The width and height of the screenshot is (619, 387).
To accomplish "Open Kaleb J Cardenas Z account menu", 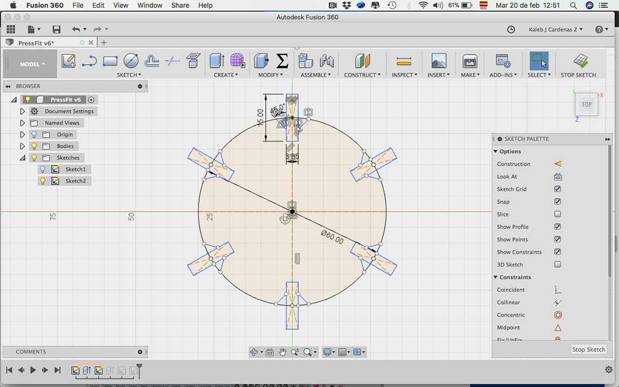I will point(555,29).
